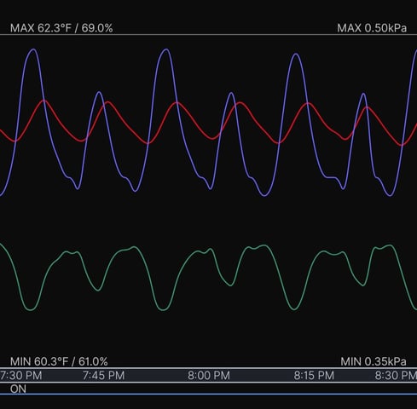Click the time axis bar between 8:00 and 8:15 PM
Viewport: 417px width, 409px height.
pos(262,376)
